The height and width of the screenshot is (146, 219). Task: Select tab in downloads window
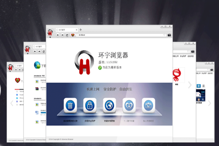(x=39, y=47)
